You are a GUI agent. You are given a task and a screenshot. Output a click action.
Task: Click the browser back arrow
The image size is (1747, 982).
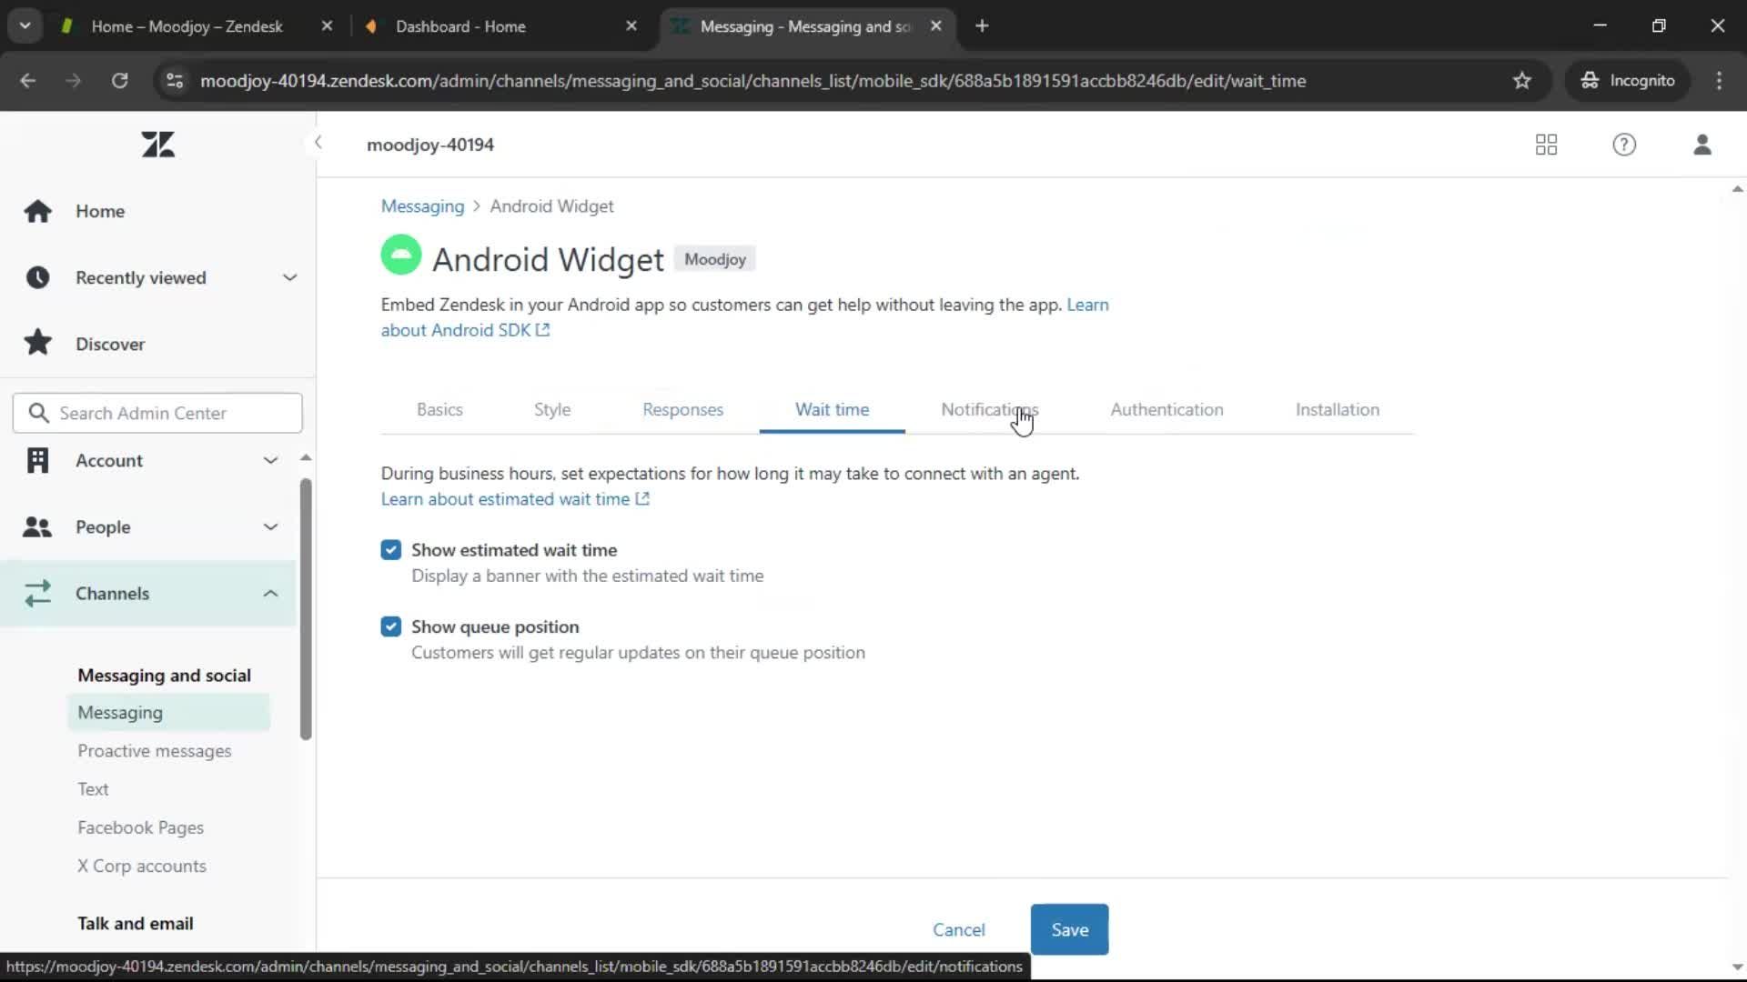coord(28,80)
